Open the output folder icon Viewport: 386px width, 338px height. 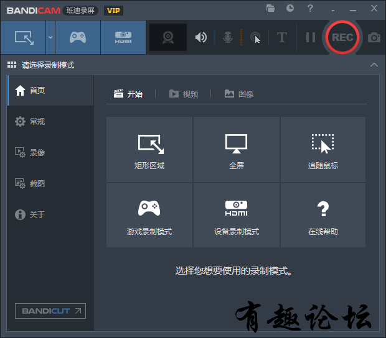coord(270,8)
